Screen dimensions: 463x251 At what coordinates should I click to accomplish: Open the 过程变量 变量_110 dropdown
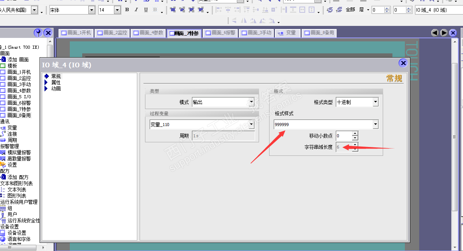pyautogui.click(x=251, y=124)
